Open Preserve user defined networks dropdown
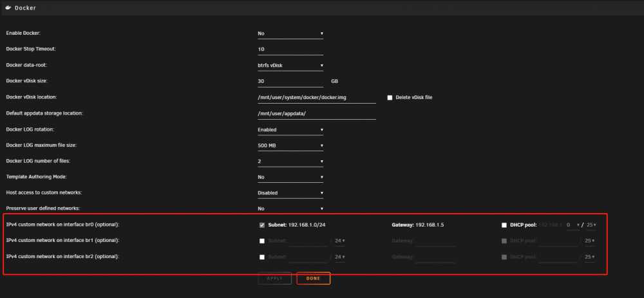 [290, 209]
